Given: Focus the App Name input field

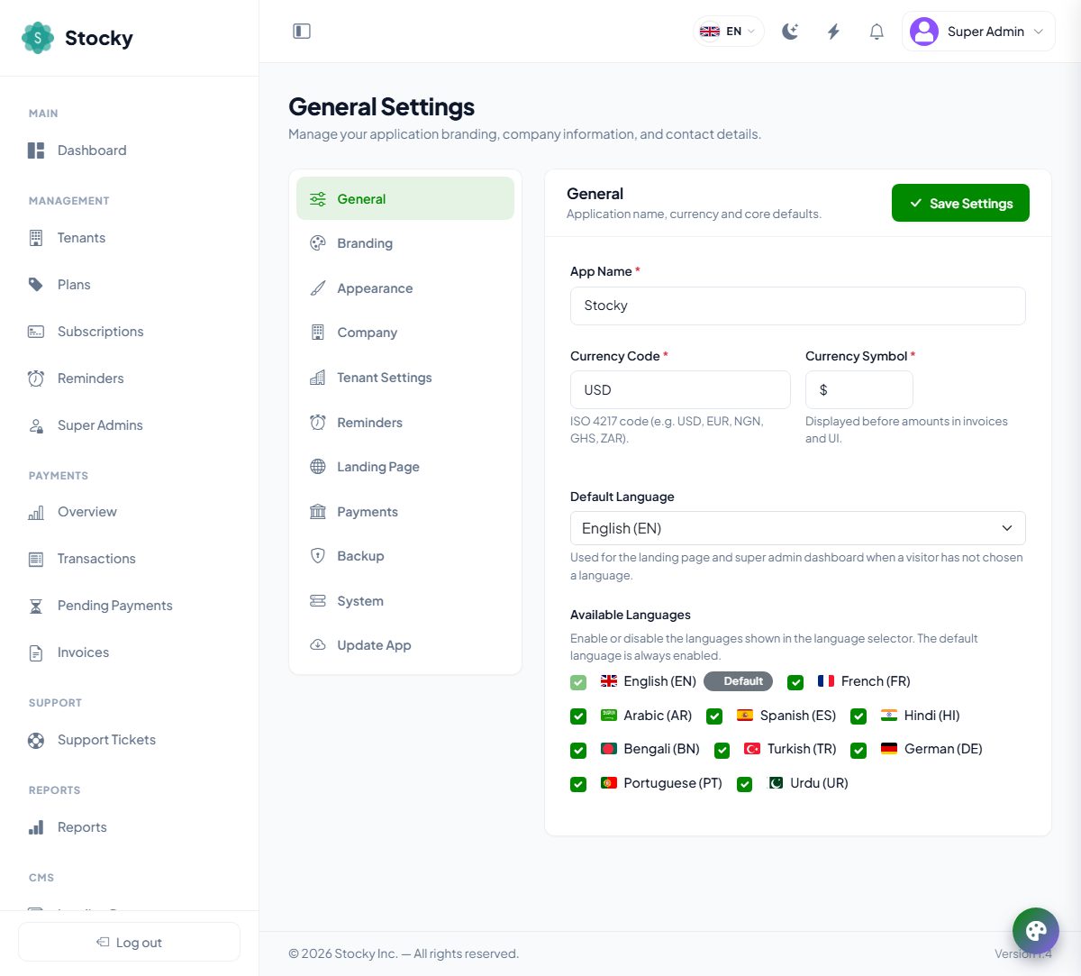Looking at the screenshot, I should pyautogui.click(x=797, y=306).
